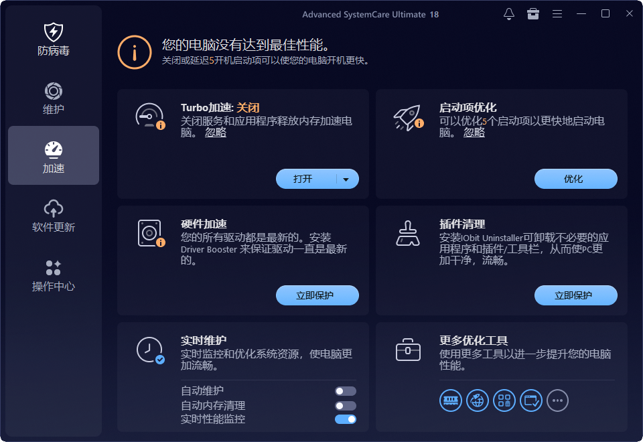Open the 操作中心 panel
The width and height of the screenshot is (643, 442).
(52, 275)
